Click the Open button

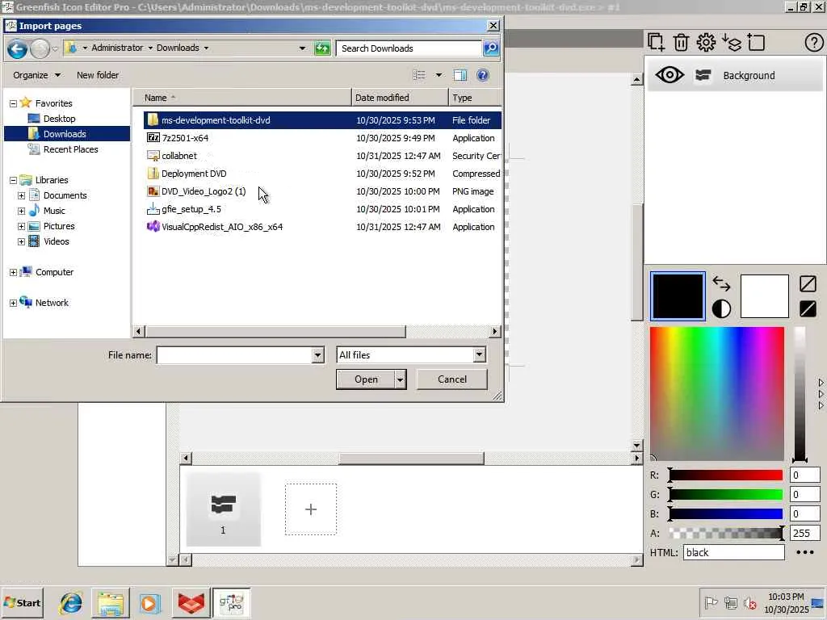(x=366, y=379)
